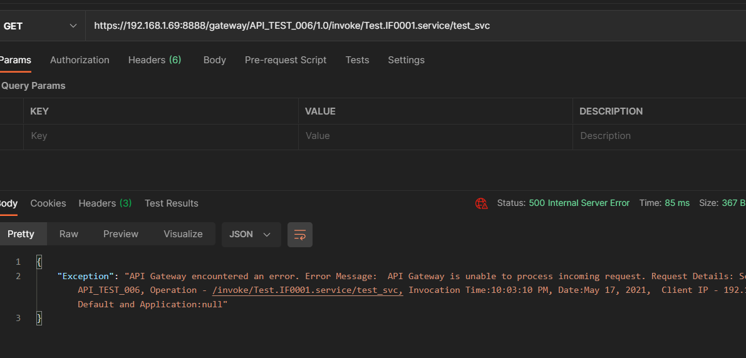The width and height of the screenshot is (746, 358).
Task: Open the Test Results tab
Action: tap(171, 203)
